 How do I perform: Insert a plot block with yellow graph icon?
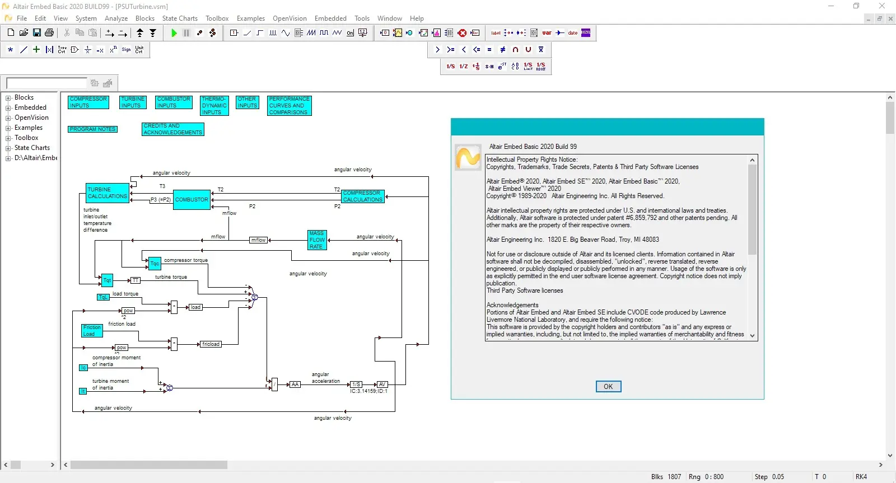(398, 33)
